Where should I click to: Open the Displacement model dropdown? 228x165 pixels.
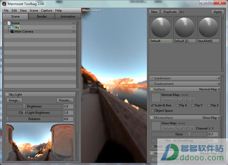[218, 84]
